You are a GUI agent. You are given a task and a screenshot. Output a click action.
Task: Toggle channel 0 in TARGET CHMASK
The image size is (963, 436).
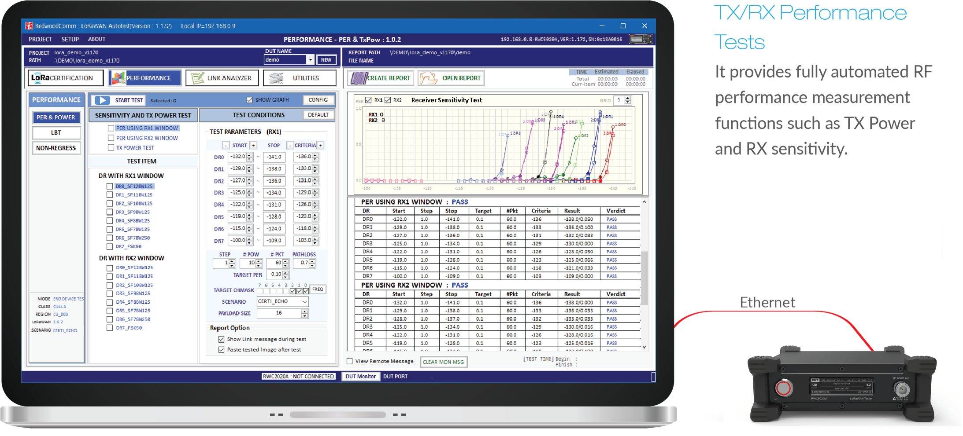click(306, 291)
